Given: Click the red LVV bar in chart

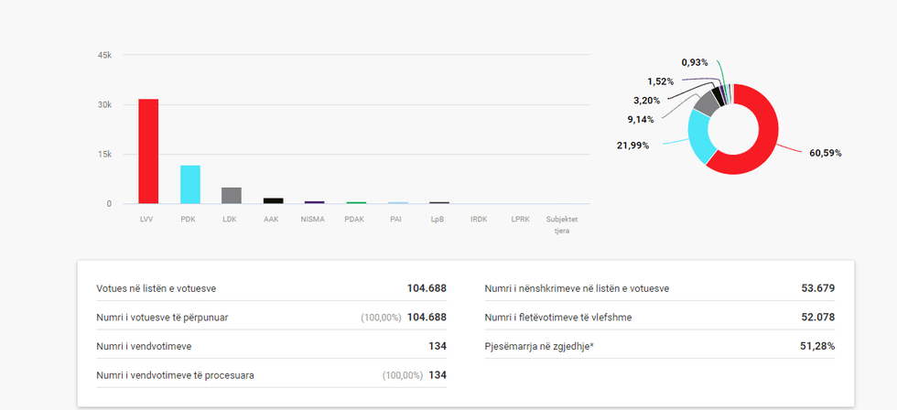Looking at the screenshot, I should tap(148, 151).
